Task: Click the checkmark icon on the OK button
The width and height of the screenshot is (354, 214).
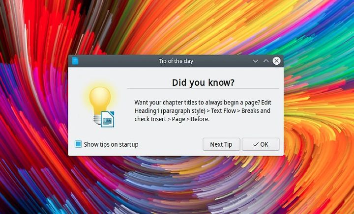Action: point(256,144)
